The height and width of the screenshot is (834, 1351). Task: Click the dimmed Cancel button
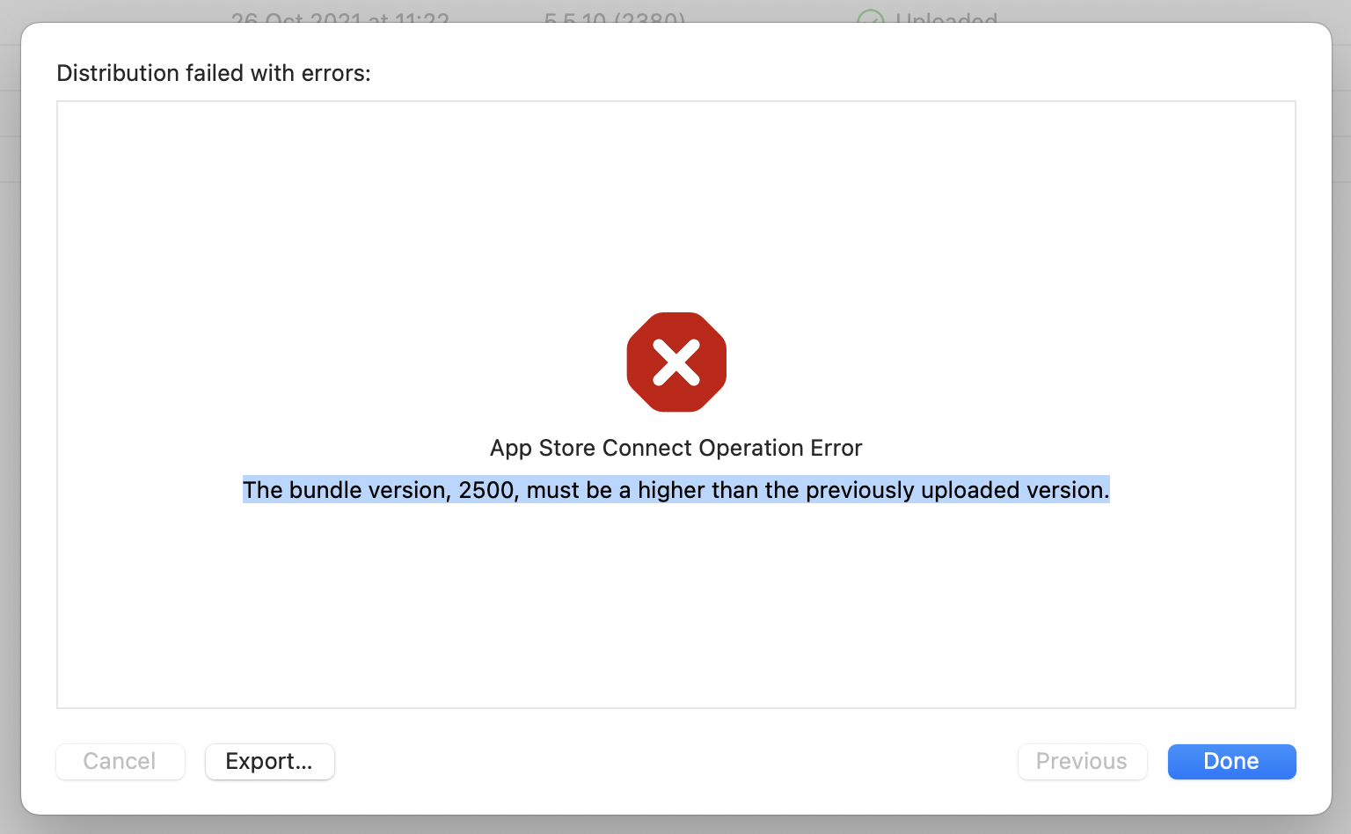coord(120,761)
